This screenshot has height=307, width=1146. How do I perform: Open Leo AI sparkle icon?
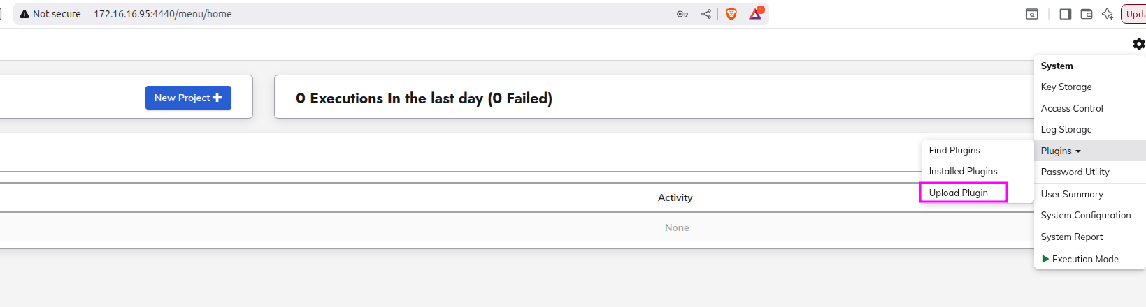1108,14
